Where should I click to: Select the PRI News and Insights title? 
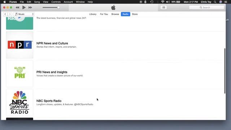pos(52,72)
